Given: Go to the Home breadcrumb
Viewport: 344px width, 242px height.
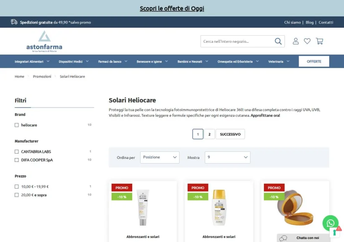Looking at the screenshot, I should click(x=19, y=76).
